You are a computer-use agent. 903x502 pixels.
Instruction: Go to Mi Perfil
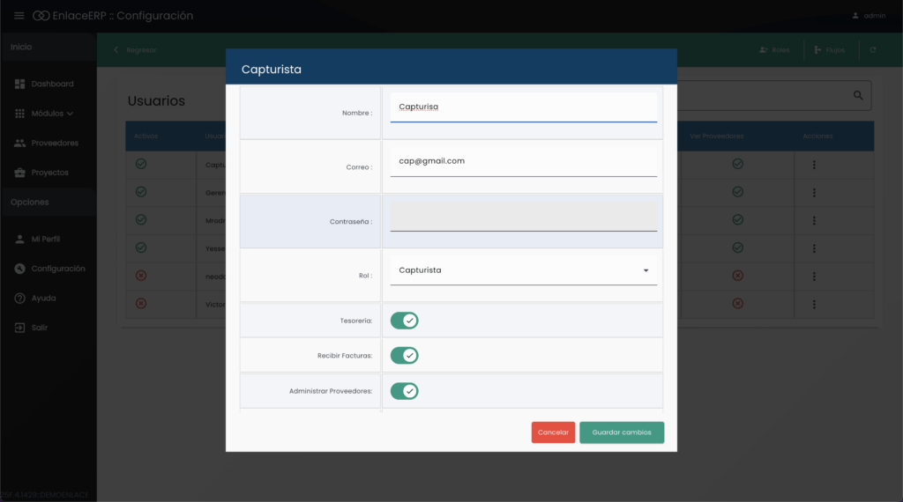point(45,239)
